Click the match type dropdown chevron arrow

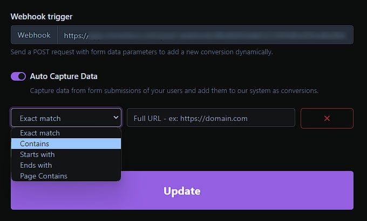[x=115, y=117]
